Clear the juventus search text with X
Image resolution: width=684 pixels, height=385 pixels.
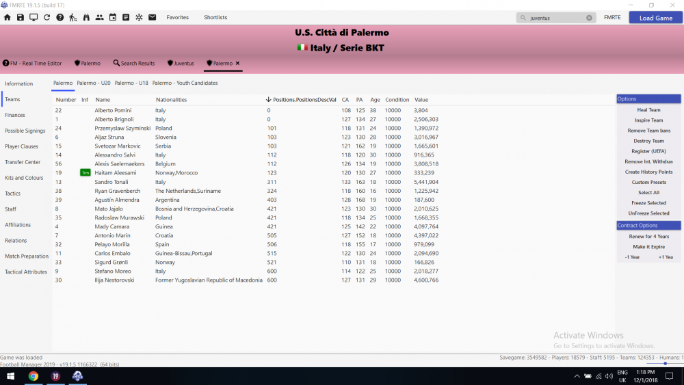coord(589,18)
